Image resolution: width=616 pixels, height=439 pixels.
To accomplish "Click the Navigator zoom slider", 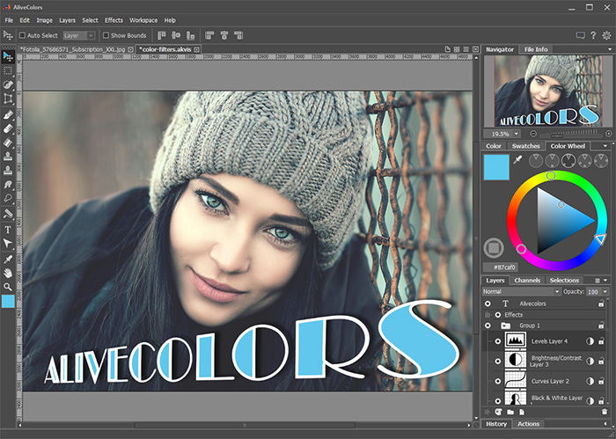I will (571, 134).
